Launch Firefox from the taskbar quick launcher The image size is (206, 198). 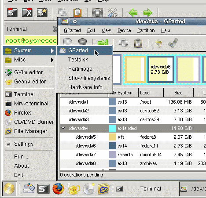(59, 189)
